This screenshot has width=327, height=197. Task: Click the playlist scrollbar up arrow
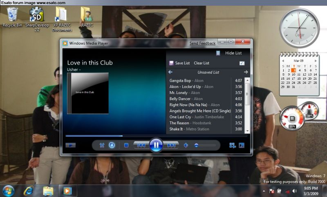click(247, 80)
